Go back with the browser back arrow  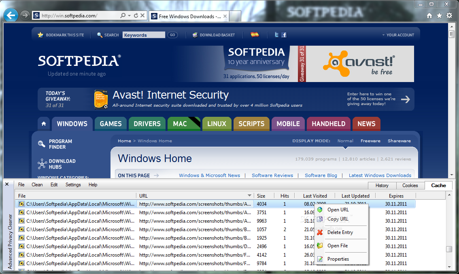pyautogui.click(x=11, y=15)
